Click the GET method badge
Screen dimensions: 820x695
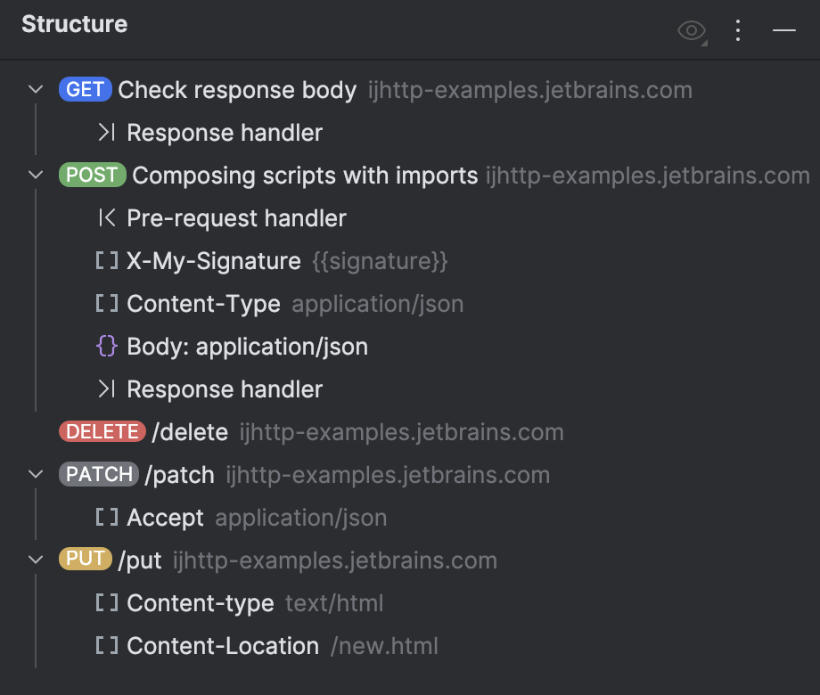pos(85,89)
